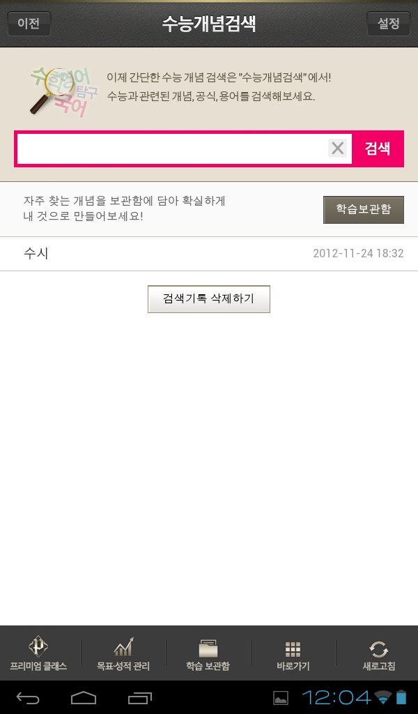Open Android recent apps icon
Image resolution: width=418 pixels, height=714 pixels.
(139, 697)
